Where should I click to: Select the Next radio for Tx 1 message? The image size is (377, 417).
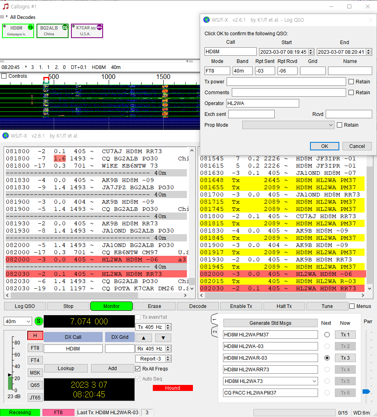pyautogui.click(x=327, y=335)
